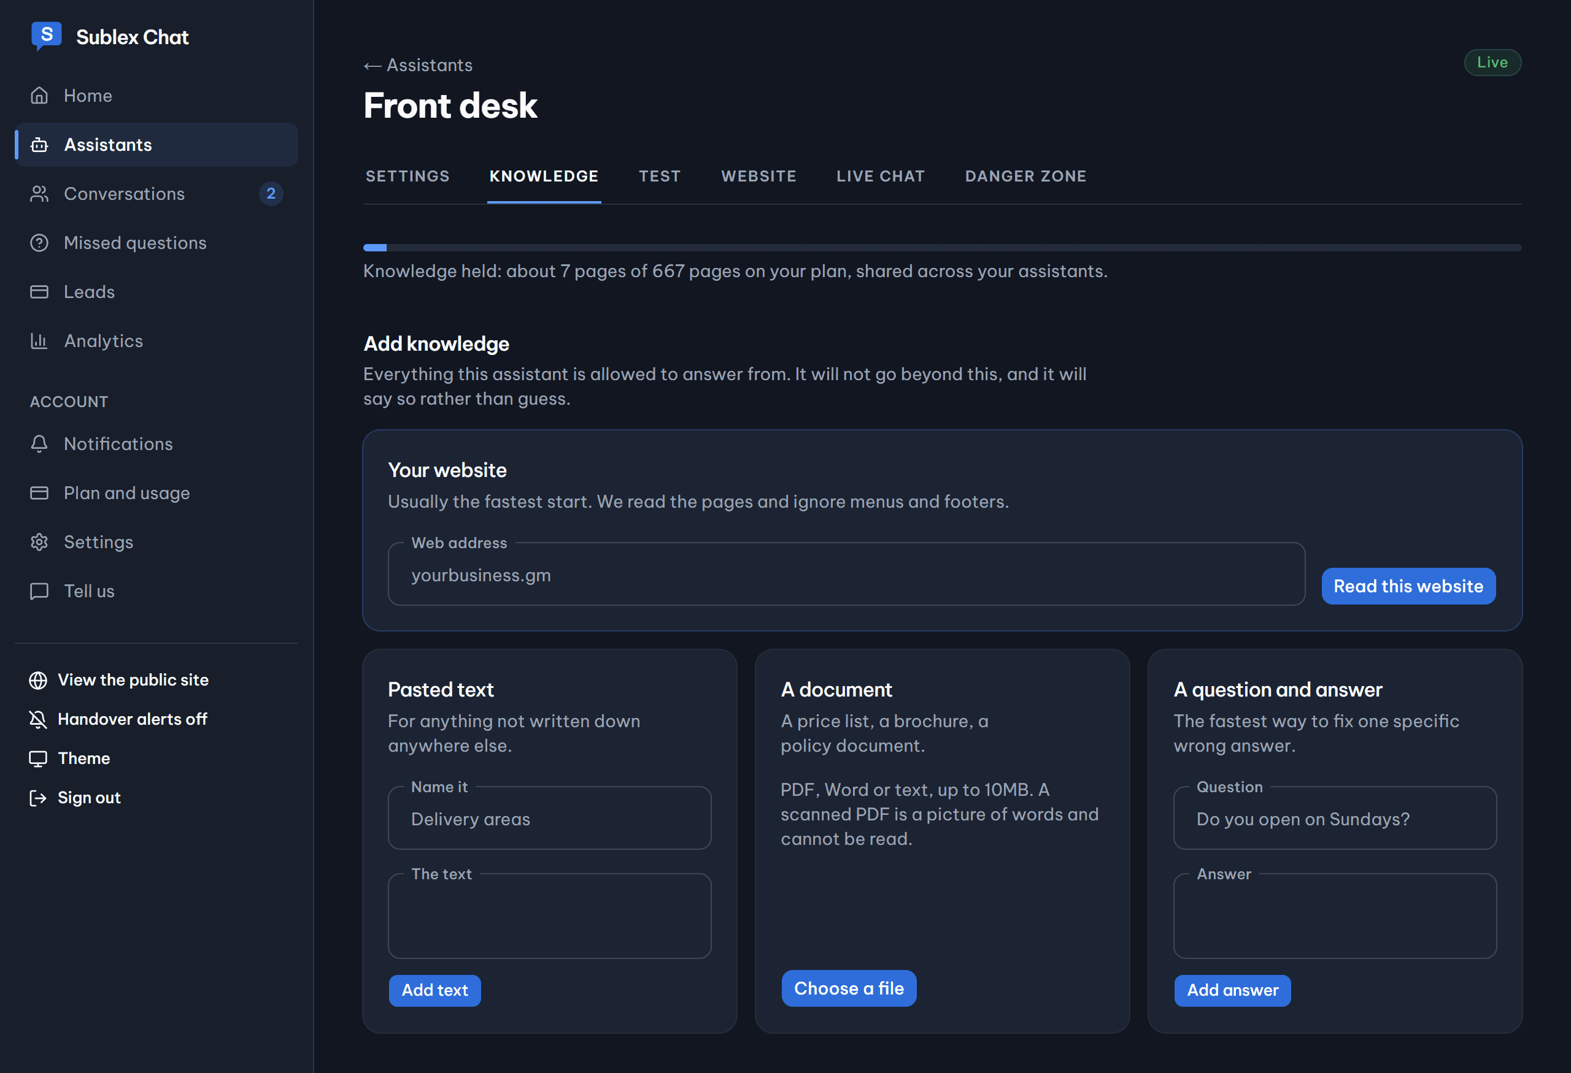Click Sign out
The width and height of the screenshot is (1571, 1073).
point(75,798)
